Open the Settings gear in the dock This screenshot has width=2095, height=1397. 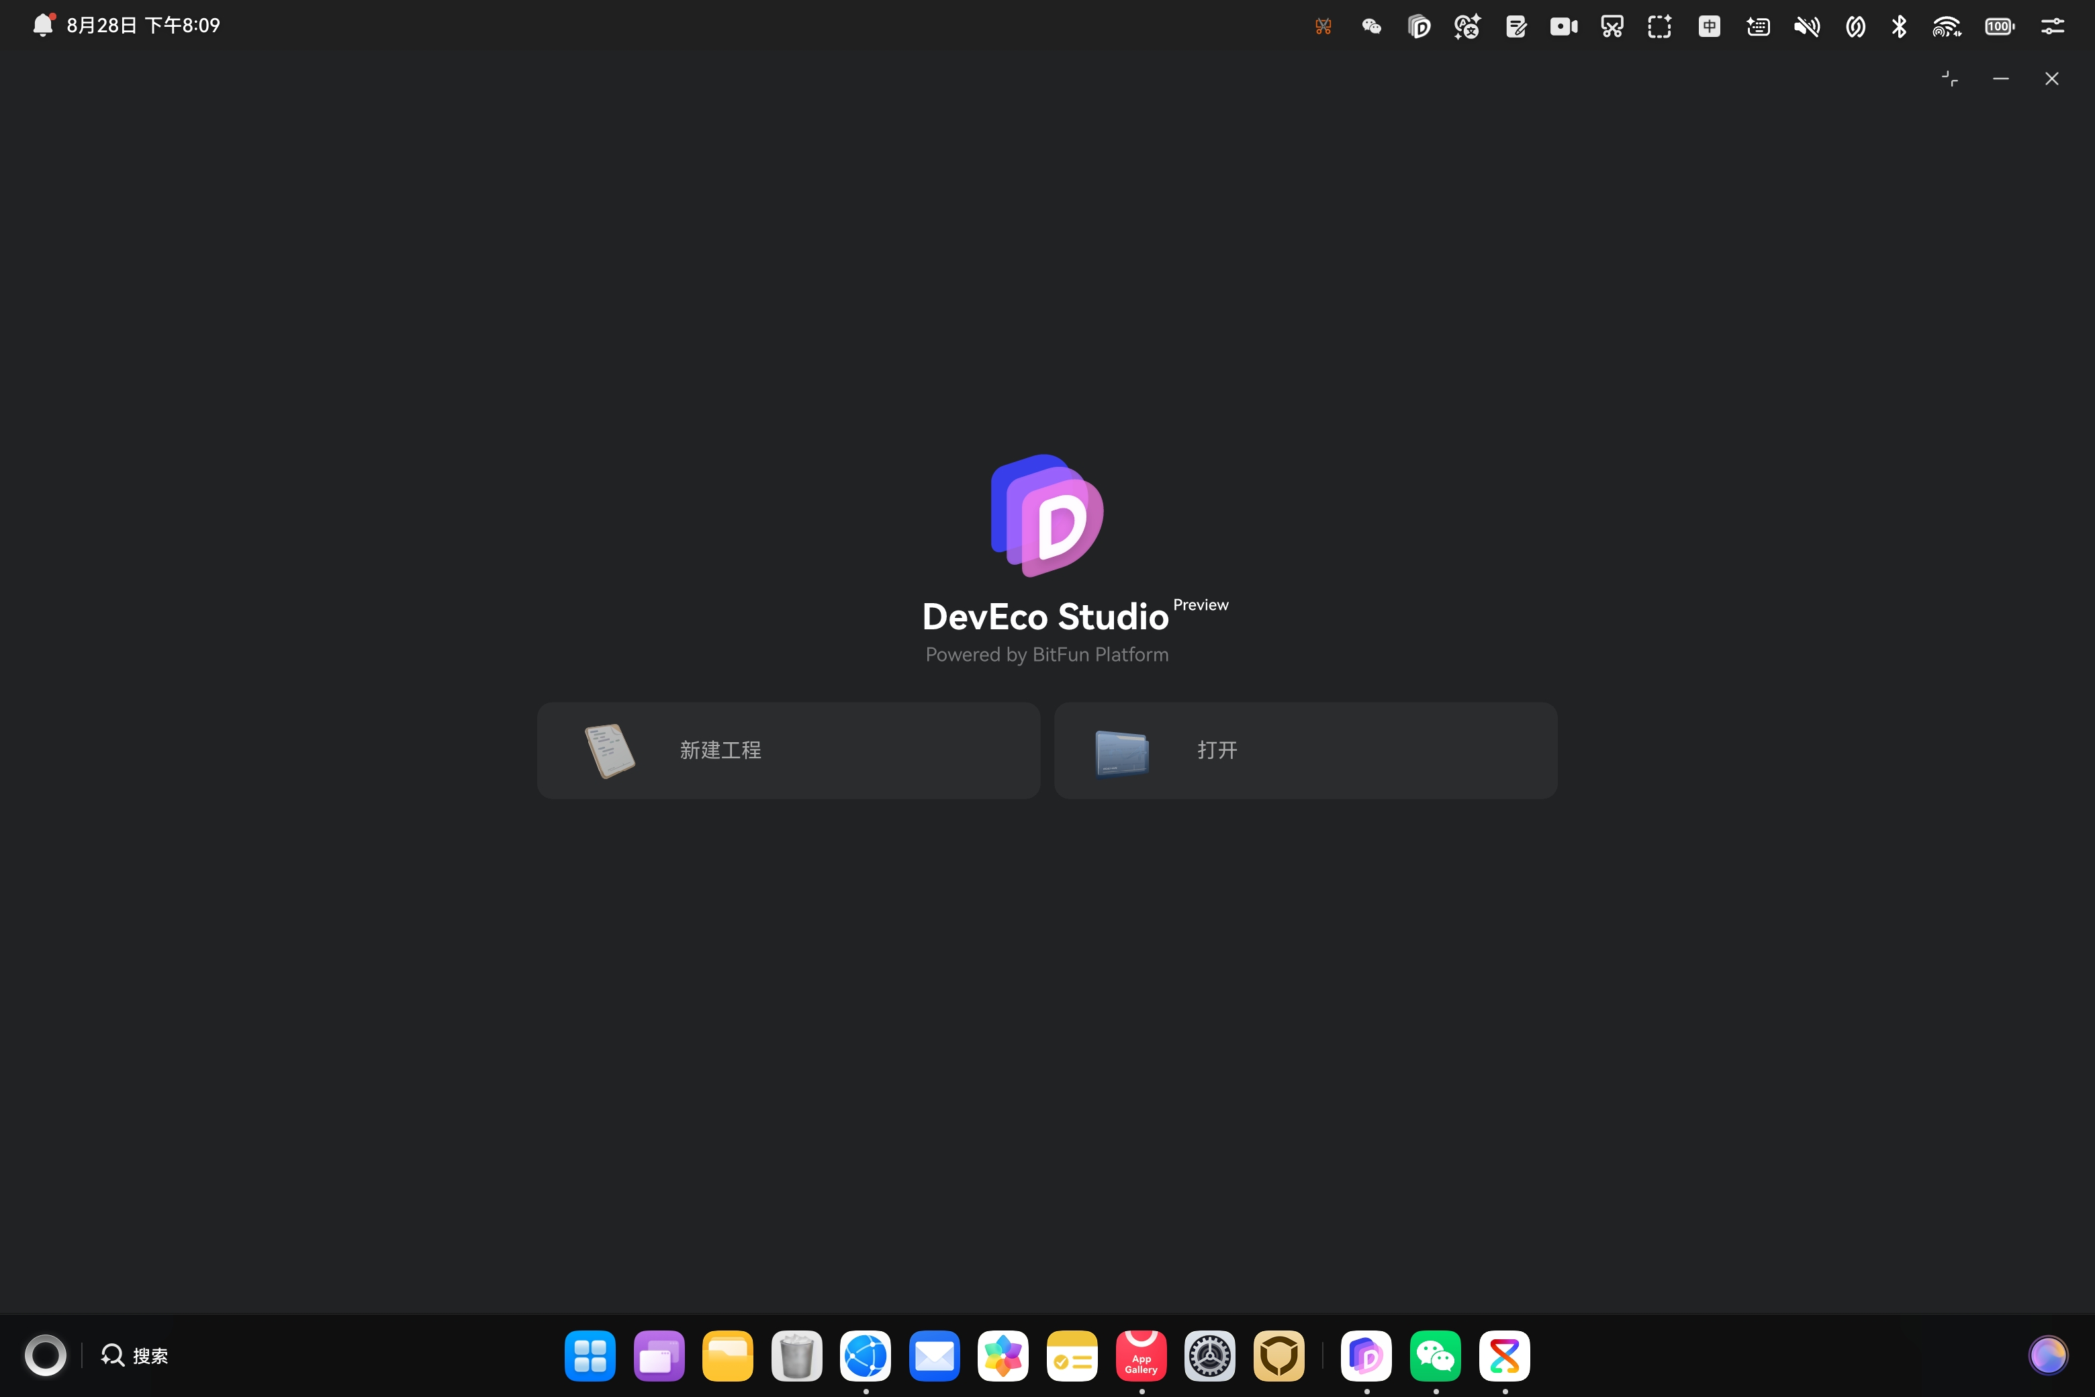(1209, 1355)
